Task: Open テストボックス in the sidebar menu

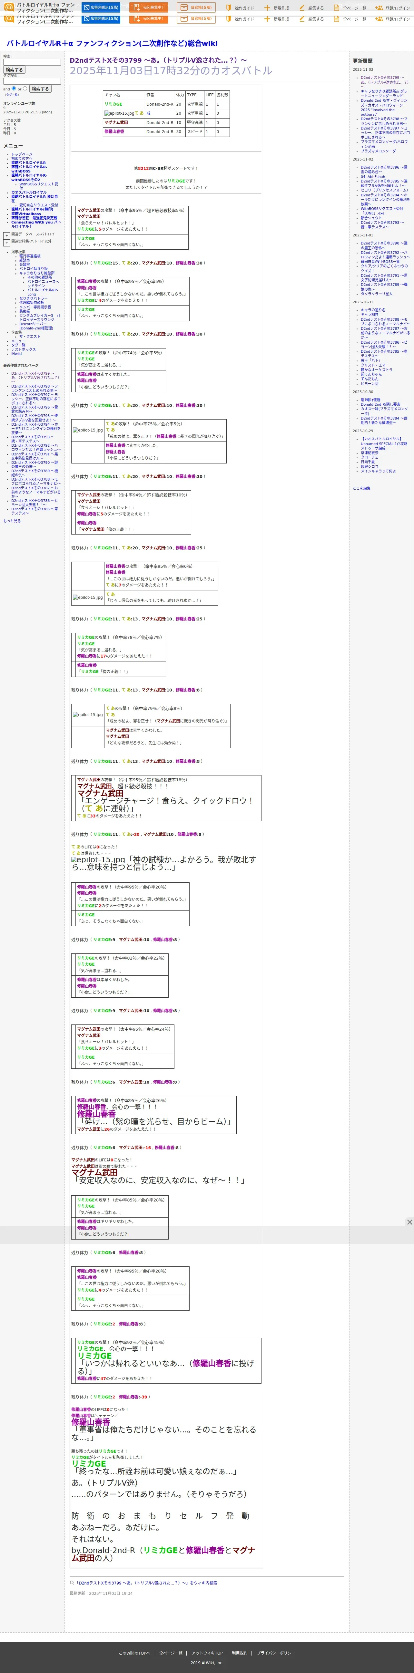Action: (23, 349)
